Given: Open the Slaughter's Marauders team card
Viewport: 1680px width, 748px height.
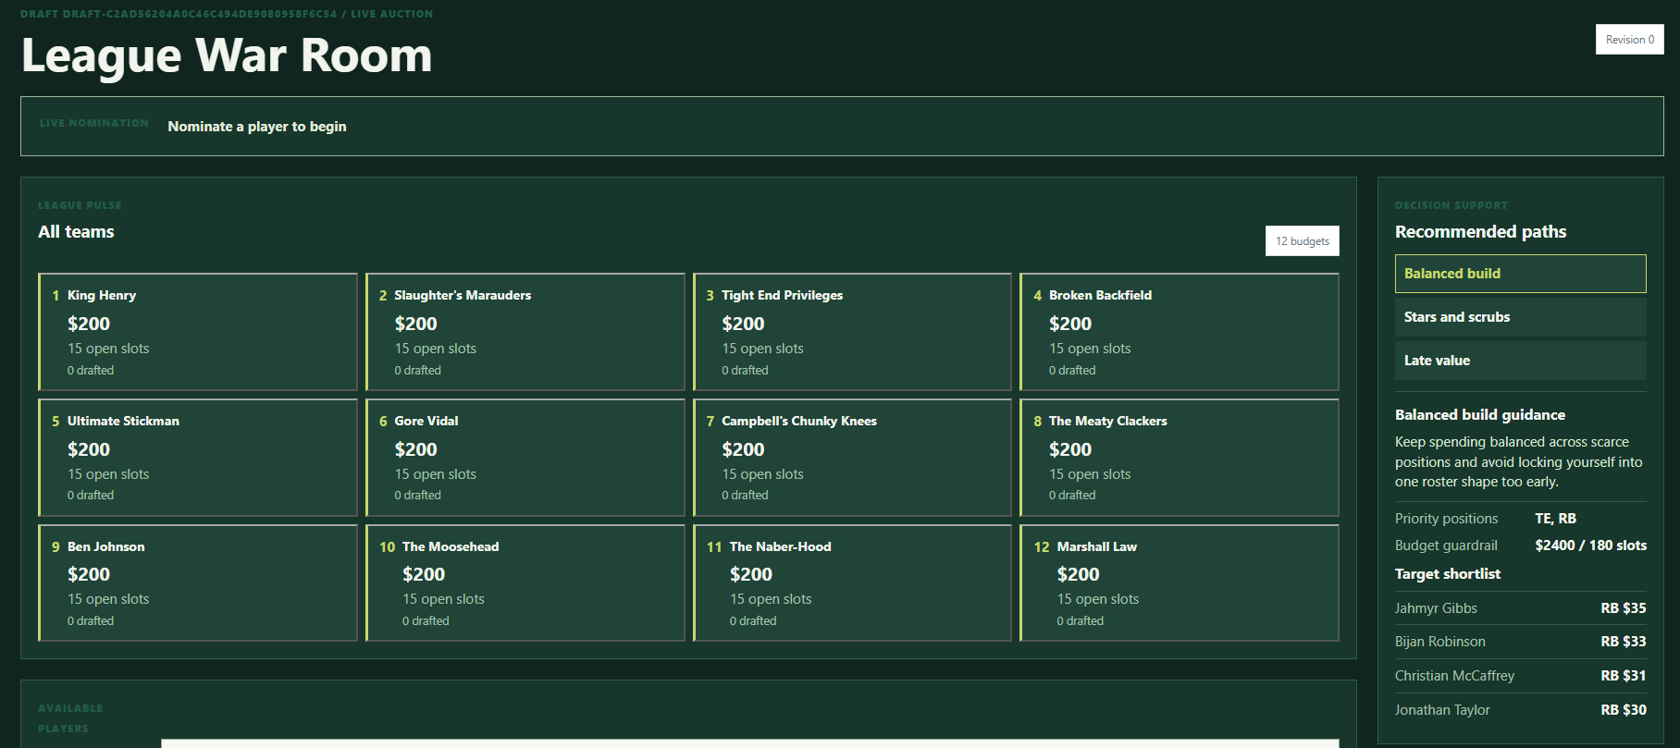Looking at the screenshot, I should 525,332.
